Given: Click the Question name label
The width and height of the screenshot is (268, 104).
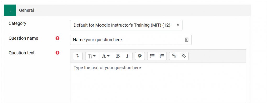Looking at the screenshot, I should point(23,38).
